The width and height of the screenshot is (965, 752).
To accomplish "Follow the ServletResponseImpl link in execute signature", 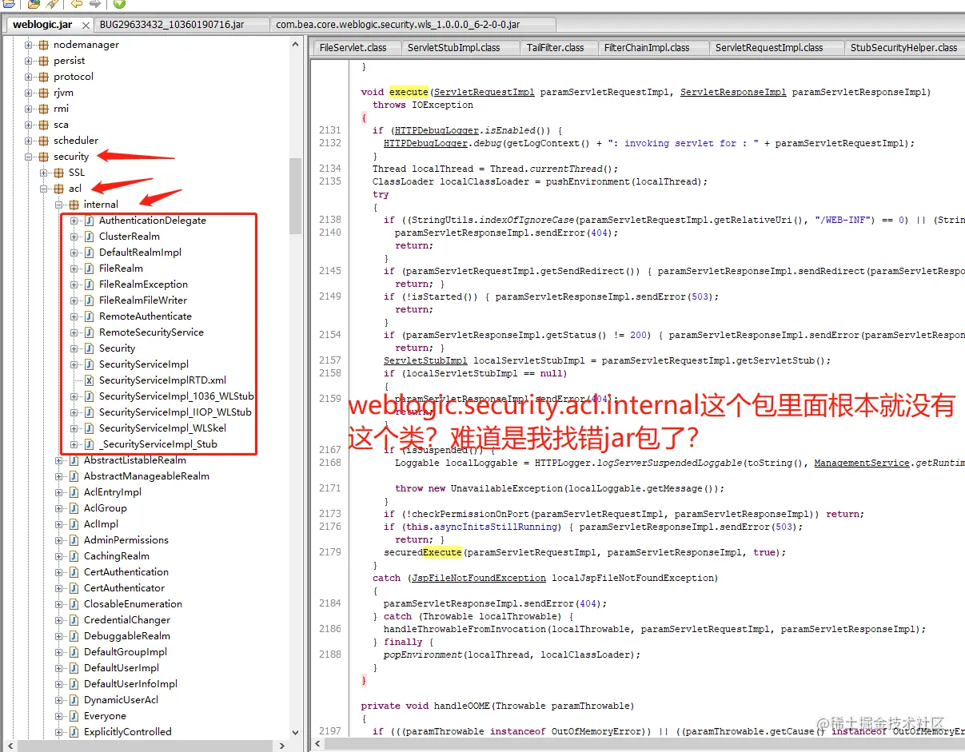I will pyautogui.click(x=733, y=92).
